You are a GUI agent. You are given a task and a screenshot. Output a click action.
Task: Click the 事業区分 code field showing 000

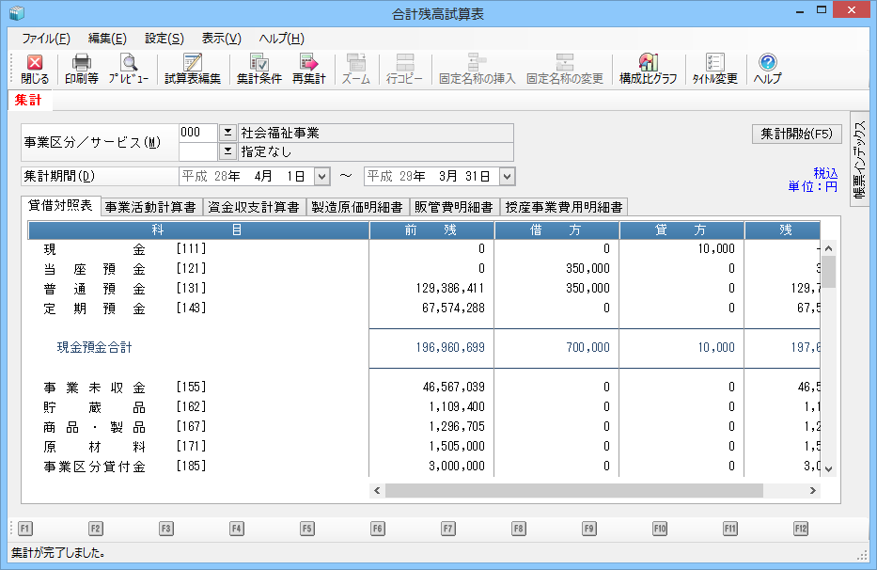point(197,133)
